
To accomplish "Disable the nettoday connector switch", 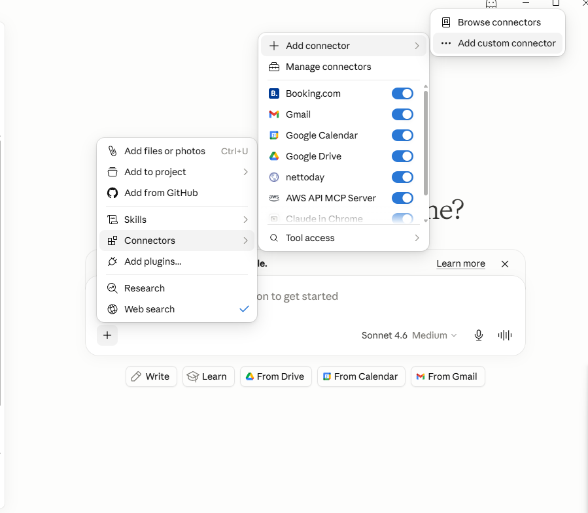I will click(402, 177).
